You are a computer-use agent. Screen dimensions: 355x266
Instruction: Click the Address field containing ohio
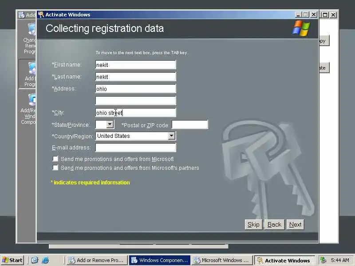pos(136,89)
